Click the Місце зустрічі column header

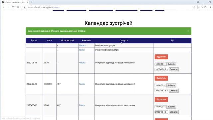pos(67,40)
